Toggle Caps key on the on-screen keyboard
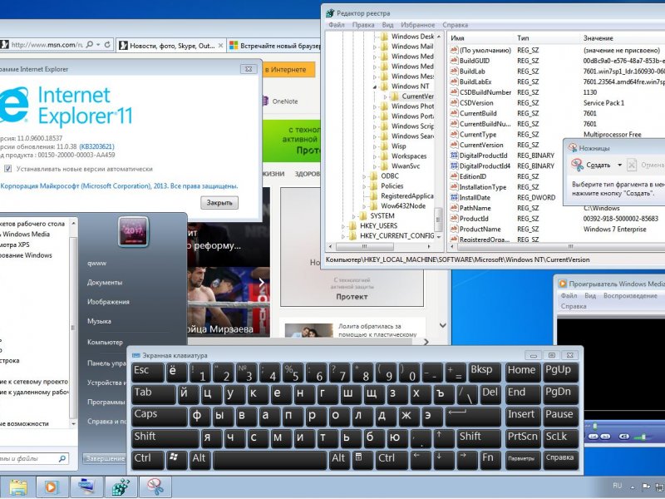This screenshot has height=499, width=665. point(160,415)
